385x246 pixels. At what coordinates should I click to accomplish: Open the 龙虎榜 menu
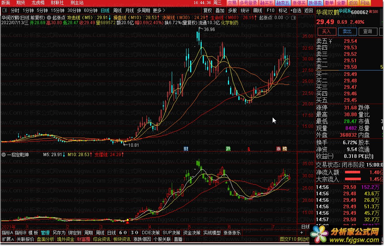coord(38,3)
